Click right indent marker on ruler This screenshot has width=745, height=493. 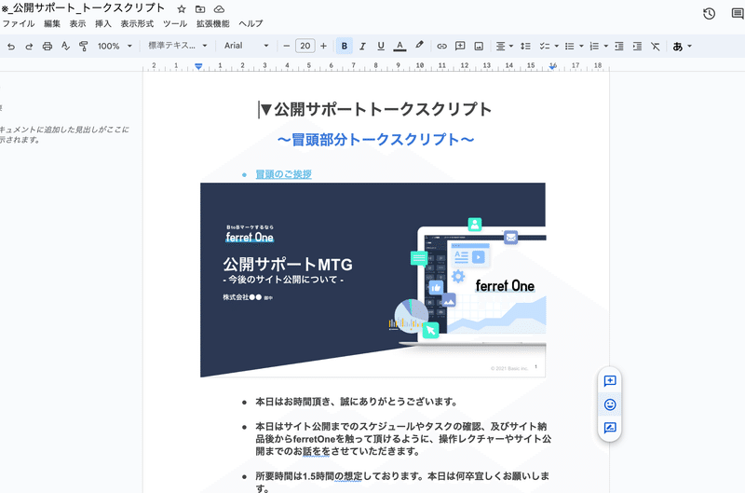pyautogui.click(x=552, y=67)
